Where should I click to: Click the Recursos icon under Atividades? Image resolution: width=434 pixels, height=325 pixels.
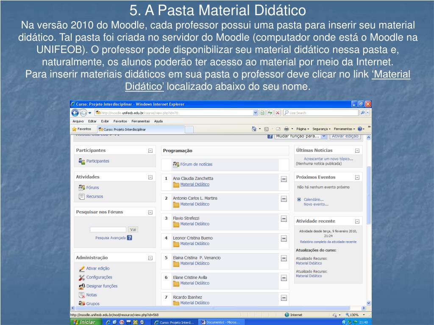tap(82, 196)
